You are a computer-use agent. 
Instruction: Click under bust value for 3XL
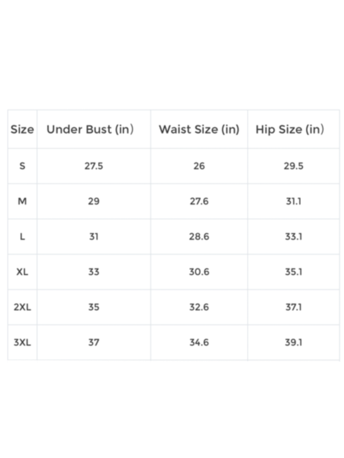click(94, 343)
